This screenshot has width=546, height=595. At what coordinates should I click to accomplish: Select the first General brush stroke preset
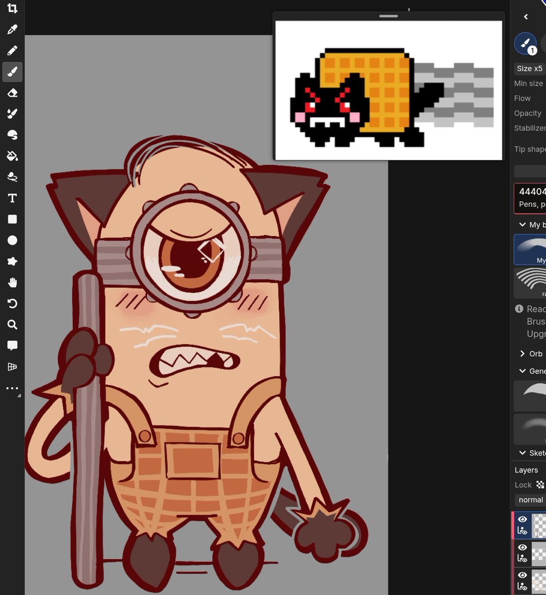click(x=530, y=395)
